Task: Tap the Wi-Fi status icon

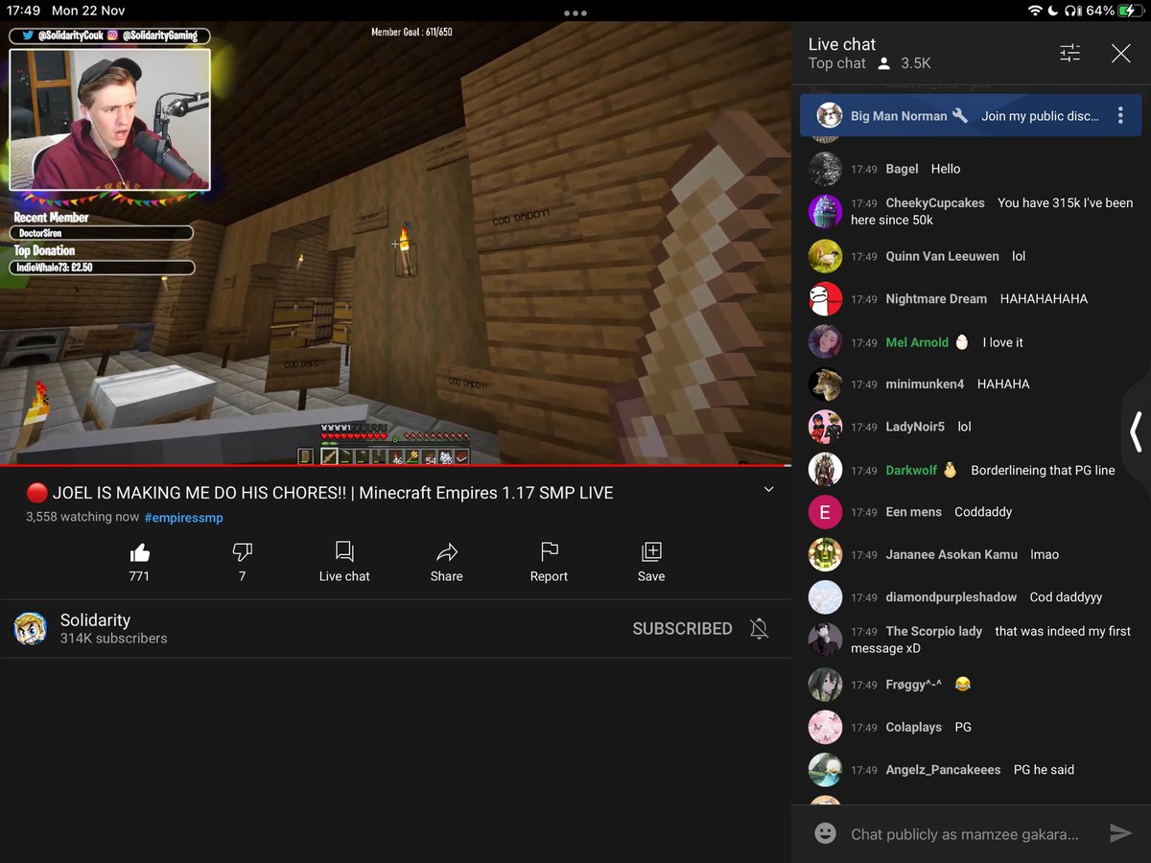Action: click(x=1035, y=11)
